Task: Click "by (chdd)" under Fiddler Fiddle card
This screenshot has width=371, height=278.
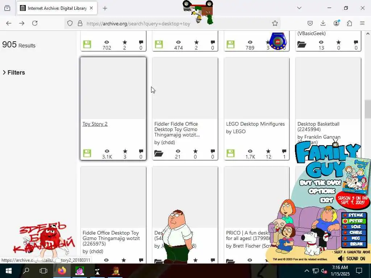Action: 165,142
